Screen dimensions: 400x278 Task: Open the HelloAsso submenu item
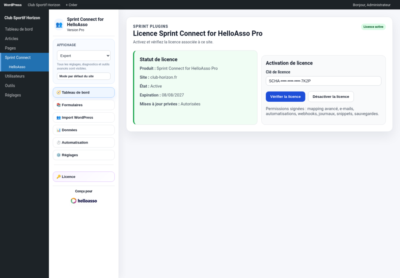(24, 67)
